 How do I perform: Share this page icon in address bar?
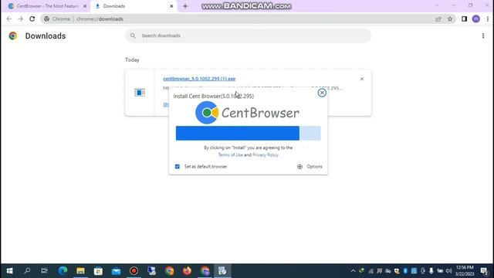coord(438,19)
